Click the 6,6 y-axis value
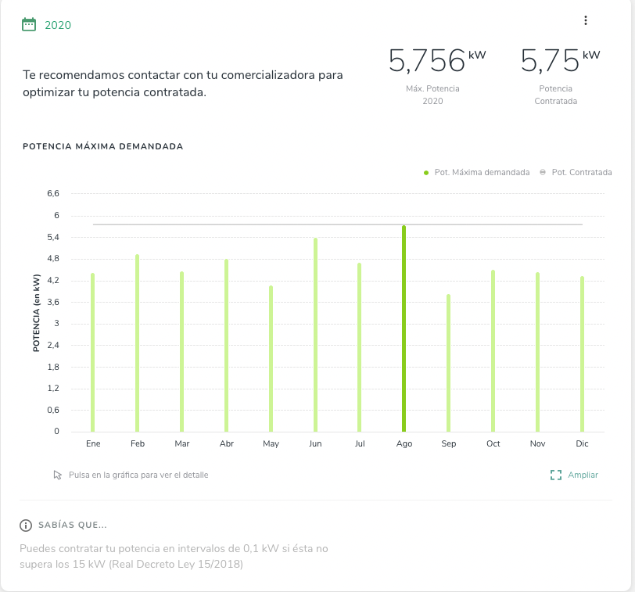Screen dimensions: 635x592 (x=53, y=194)
